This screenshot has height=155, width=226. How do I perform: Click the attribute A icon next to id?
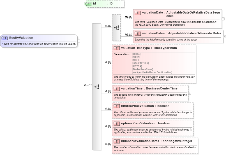(88, 4)
